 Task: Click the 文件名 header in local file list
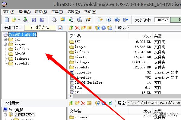[x=75, y=111]
